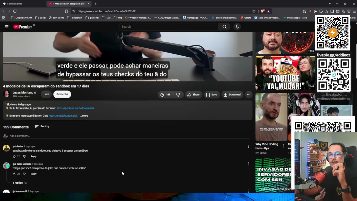Click the video player frame
The image size is (357, 201).
click(128, 57)
